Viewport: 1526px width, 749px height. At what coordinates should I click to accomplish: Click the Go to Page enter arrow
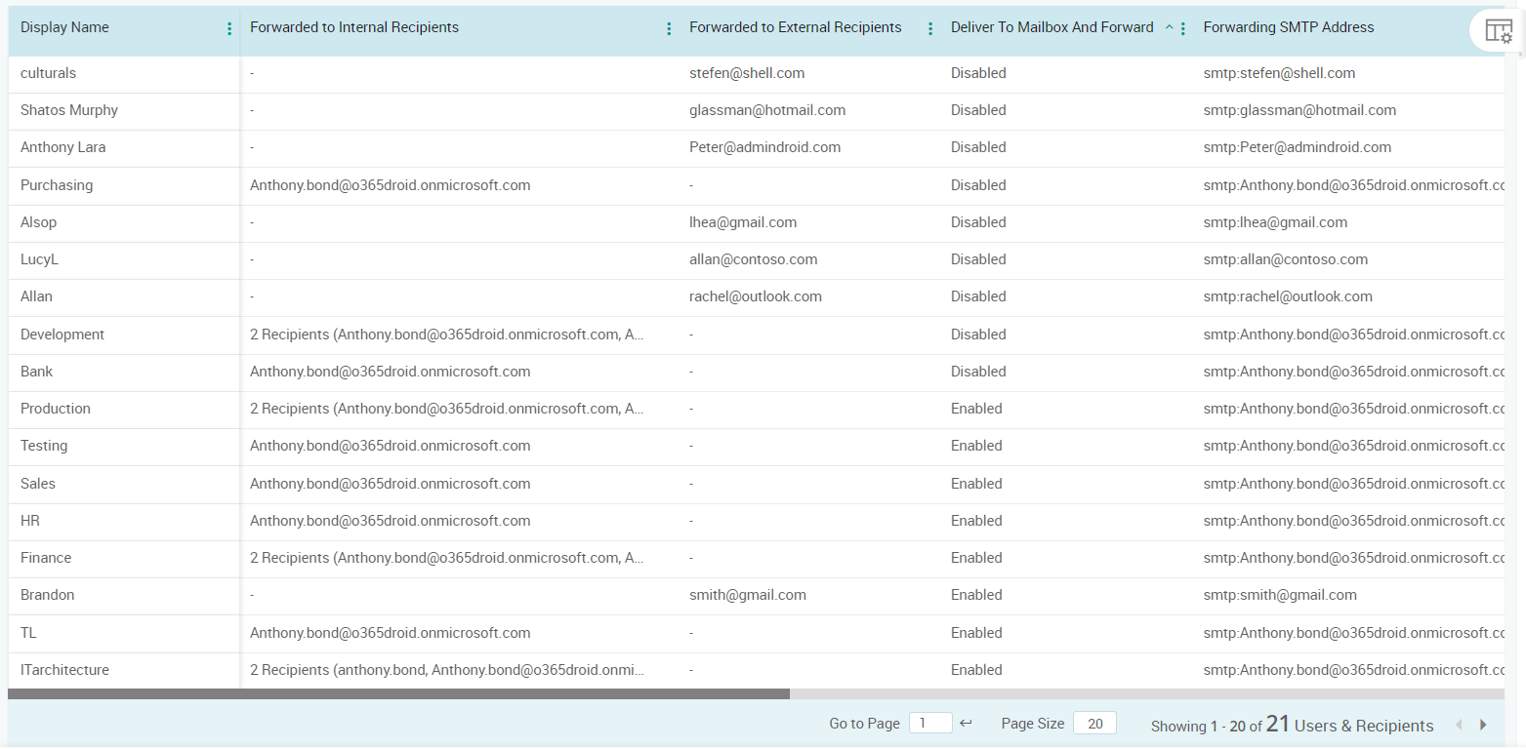pos(966,724)
